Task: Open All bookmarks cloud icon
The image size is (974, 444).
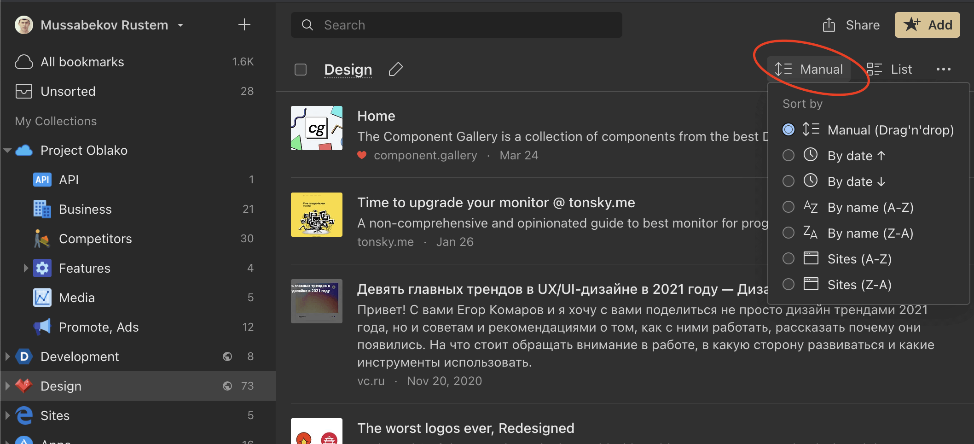Action: [x=24, y=62]
